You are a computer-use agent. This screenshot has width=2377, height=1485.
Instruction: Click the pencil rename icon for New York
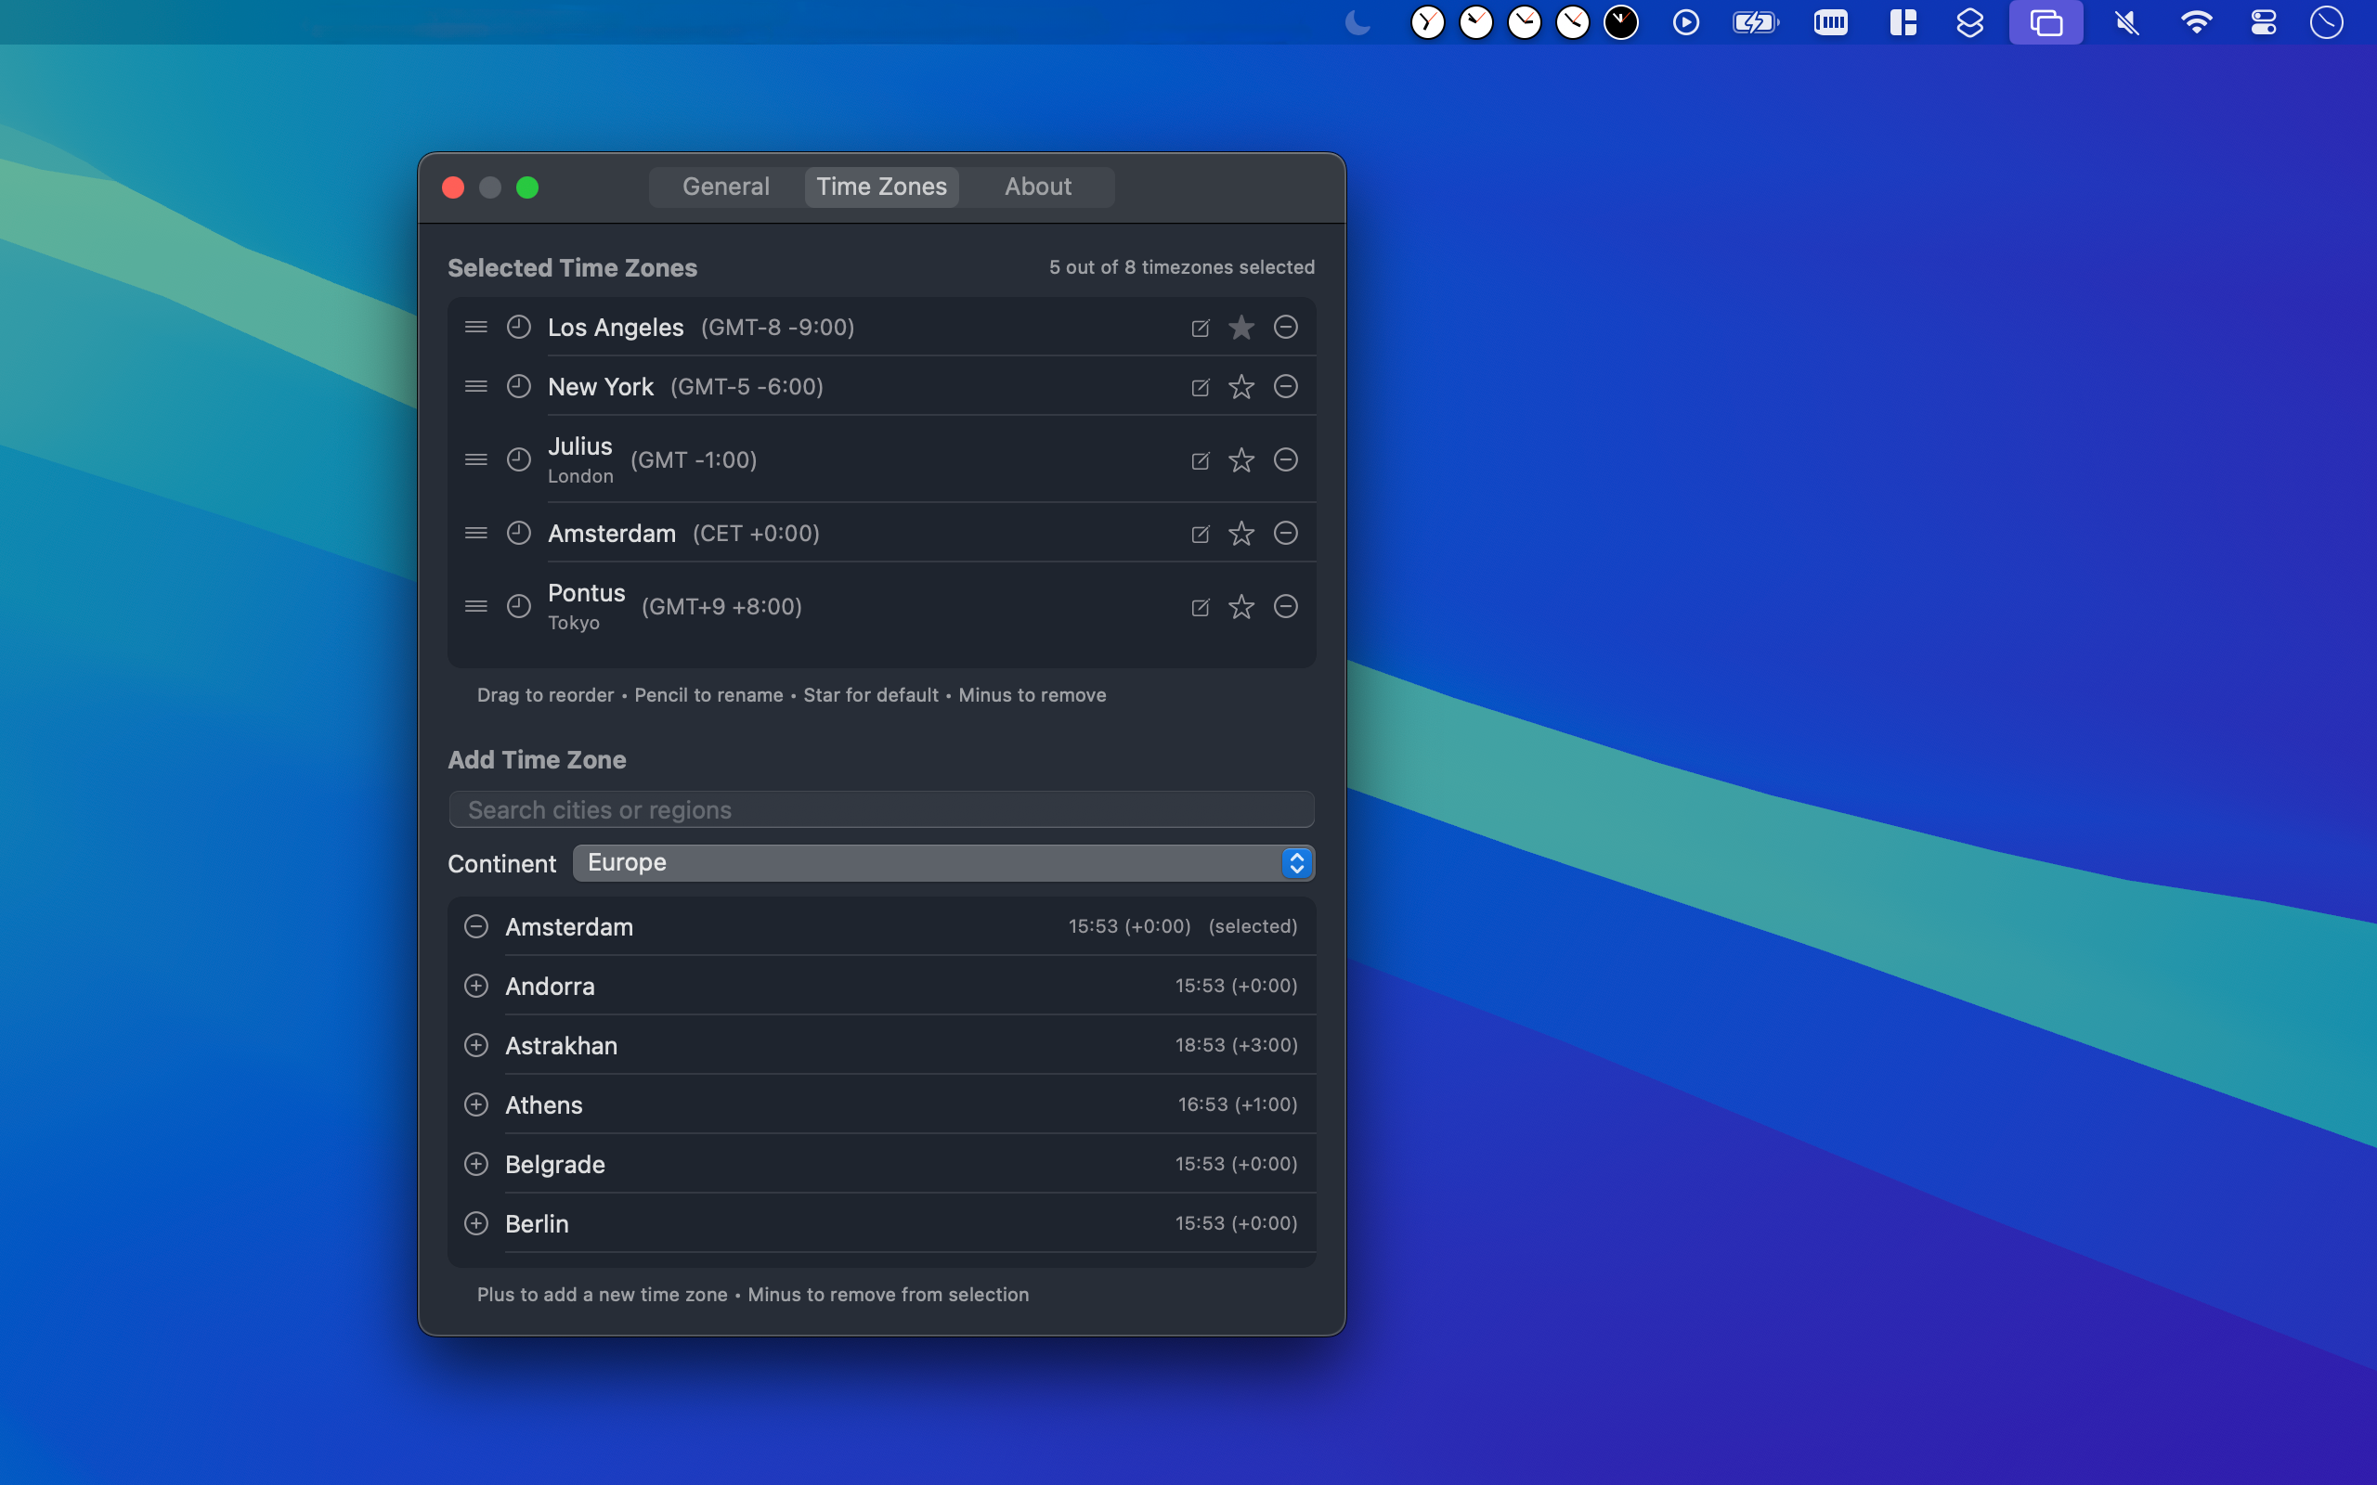coord(1200,387)
